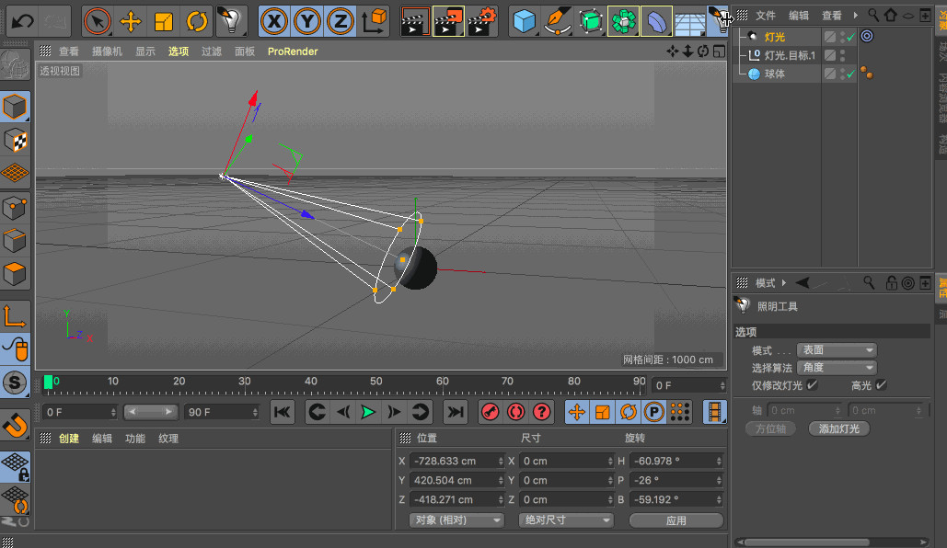Switch to the 纹理 tab
This screenshot has height=548, width=947.
[168, 439]
